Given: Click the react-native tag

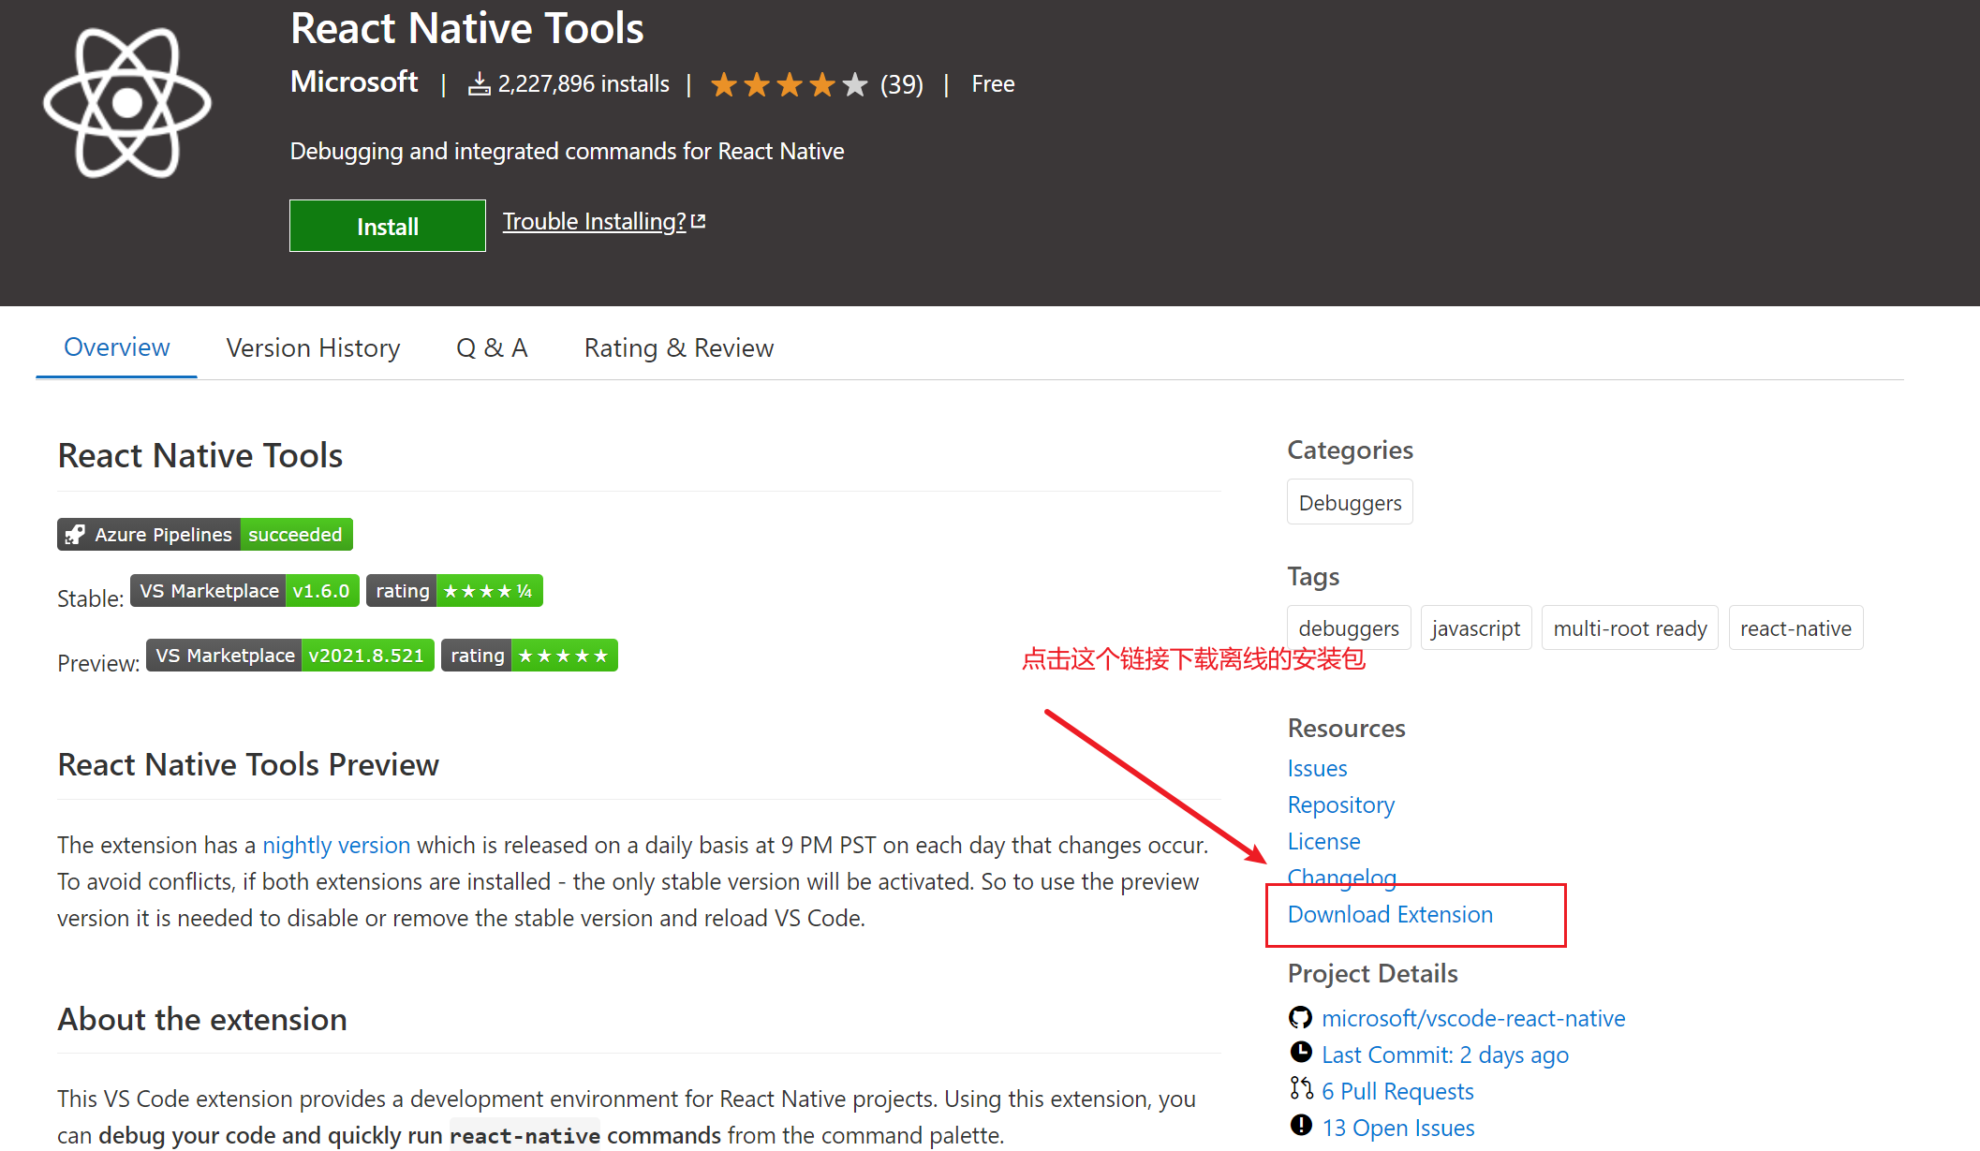Looking at the screenshot, I should [x=1795, y=627].
